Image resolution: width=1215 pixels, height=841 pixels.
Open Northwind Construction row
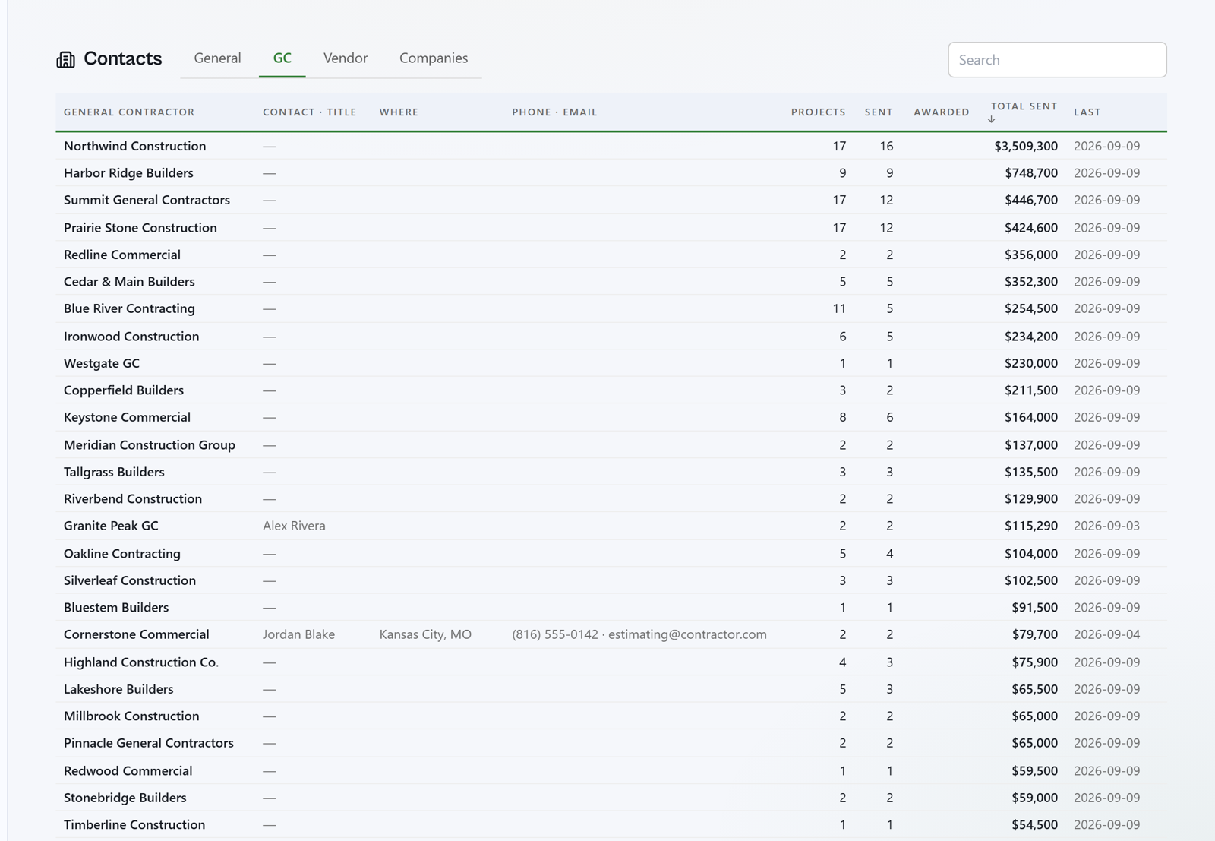tap(611, 146)
